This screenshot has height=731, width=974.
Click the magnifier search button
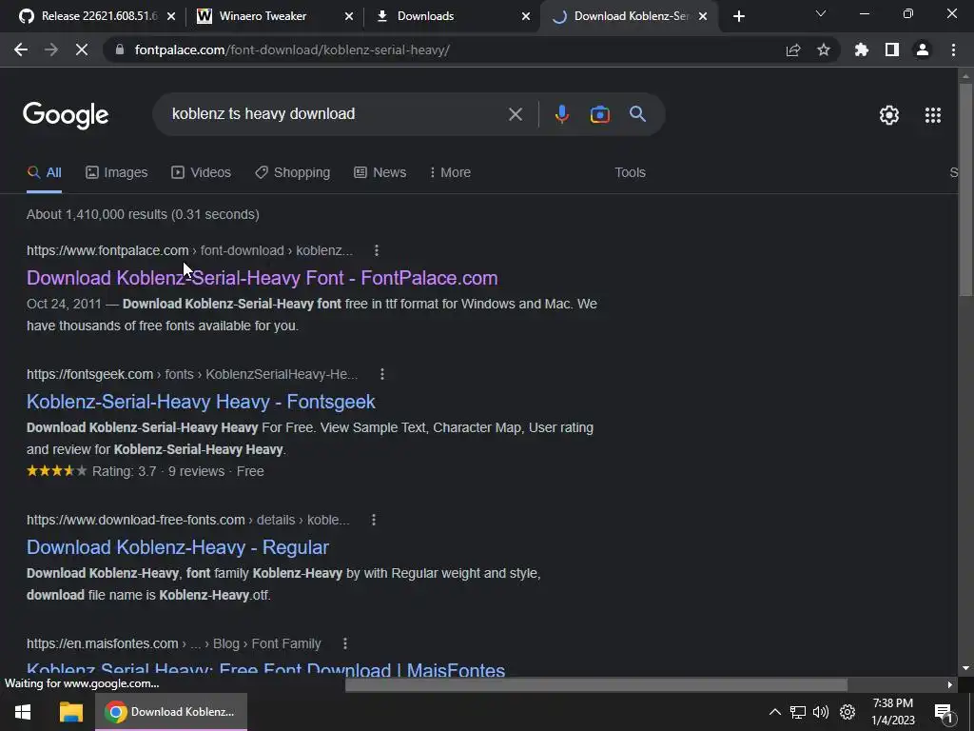tap(637, 114)
